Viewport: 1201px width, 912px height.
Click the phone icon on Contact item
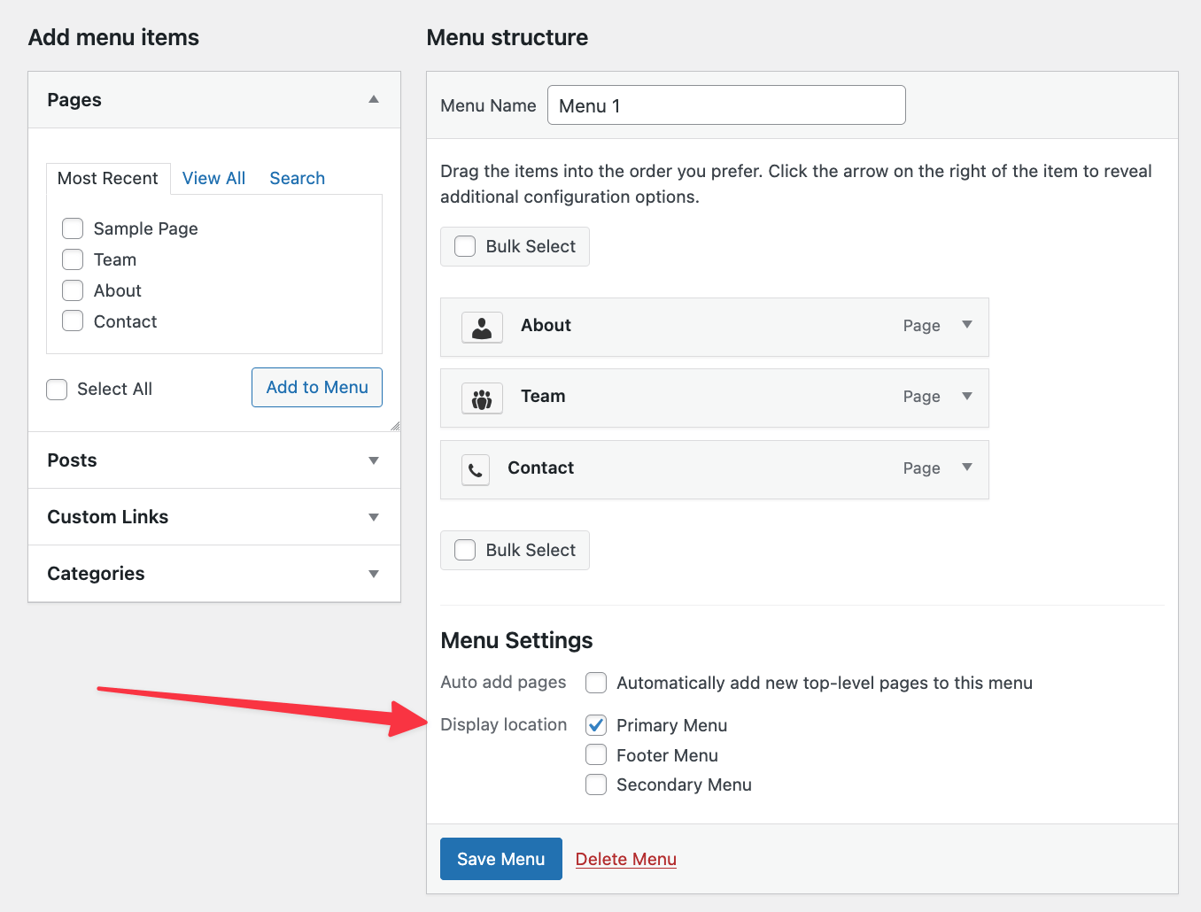pos(476,470)
